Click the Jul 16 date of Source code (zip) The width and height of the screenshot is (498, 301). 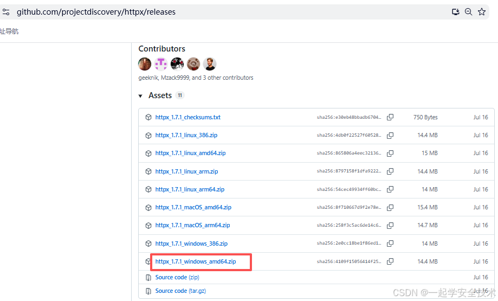481,277
